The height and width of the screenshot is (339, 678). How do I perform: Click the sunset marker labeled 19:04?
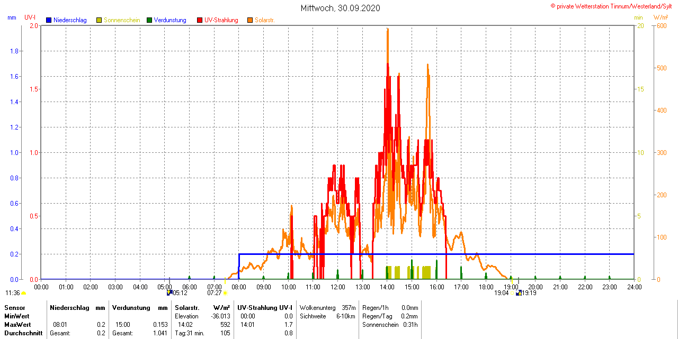click(502, 292)
